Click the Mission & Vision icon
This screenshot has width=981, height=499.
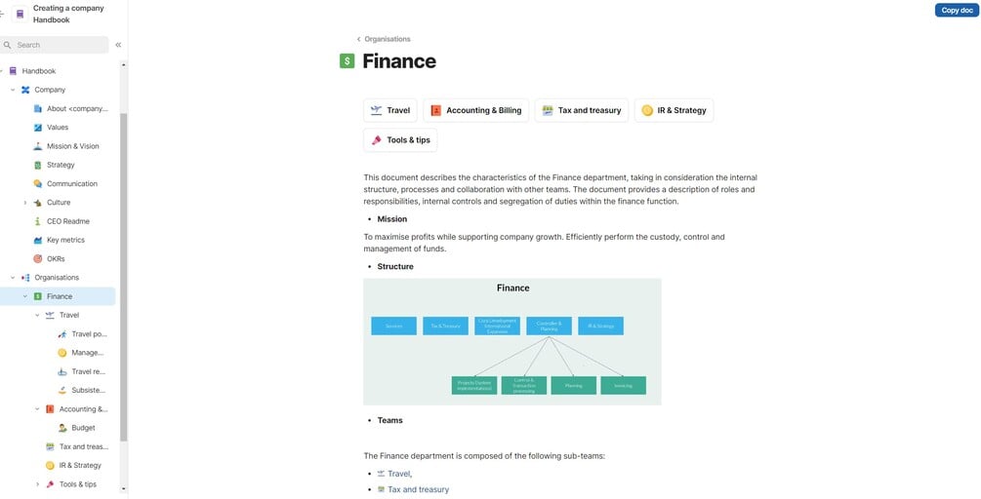(x=38, y=146)
